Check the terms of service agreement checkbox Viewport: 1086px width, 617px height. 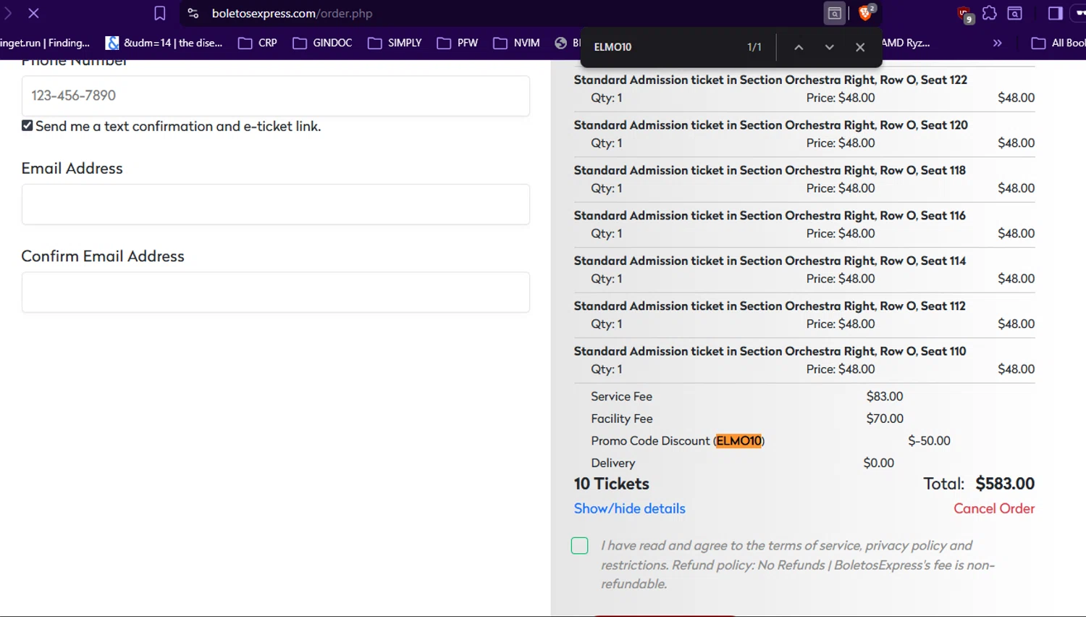(579, 545)
